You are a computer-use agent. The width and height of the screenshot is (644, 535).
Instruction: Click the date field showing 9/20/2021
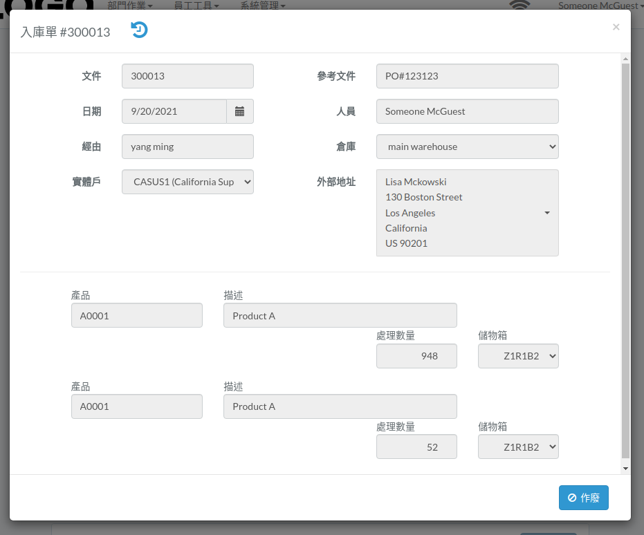tap(174, 111)
